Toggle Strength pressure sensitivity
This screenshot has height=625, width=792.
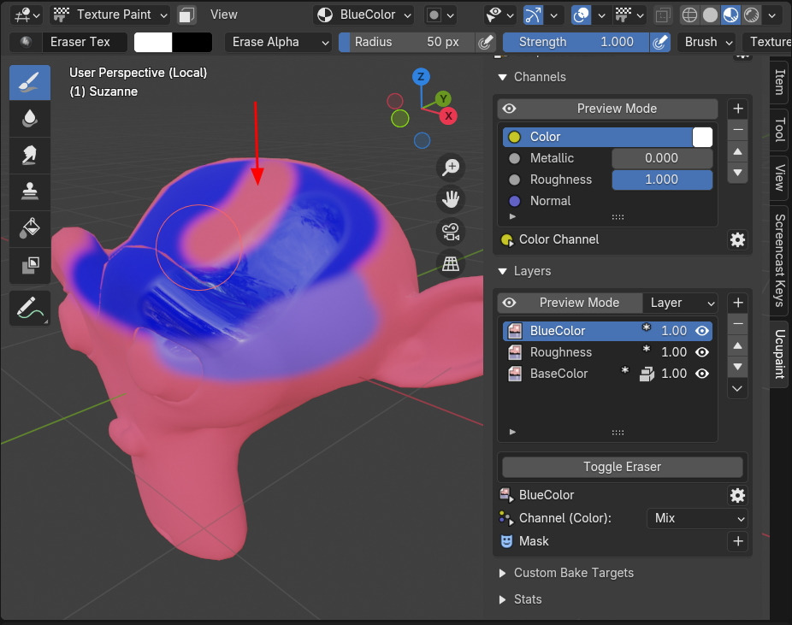pos(659,42)
